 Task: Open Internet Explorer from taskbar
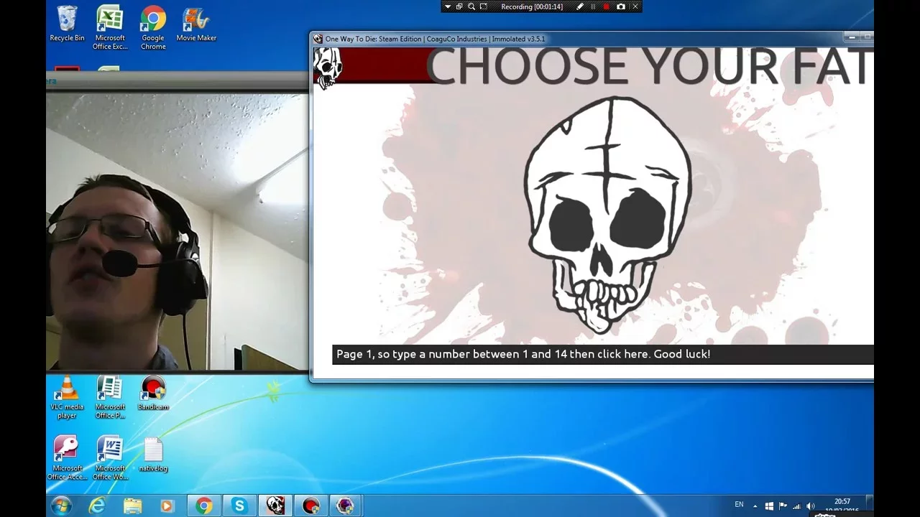tap(96, 506)
